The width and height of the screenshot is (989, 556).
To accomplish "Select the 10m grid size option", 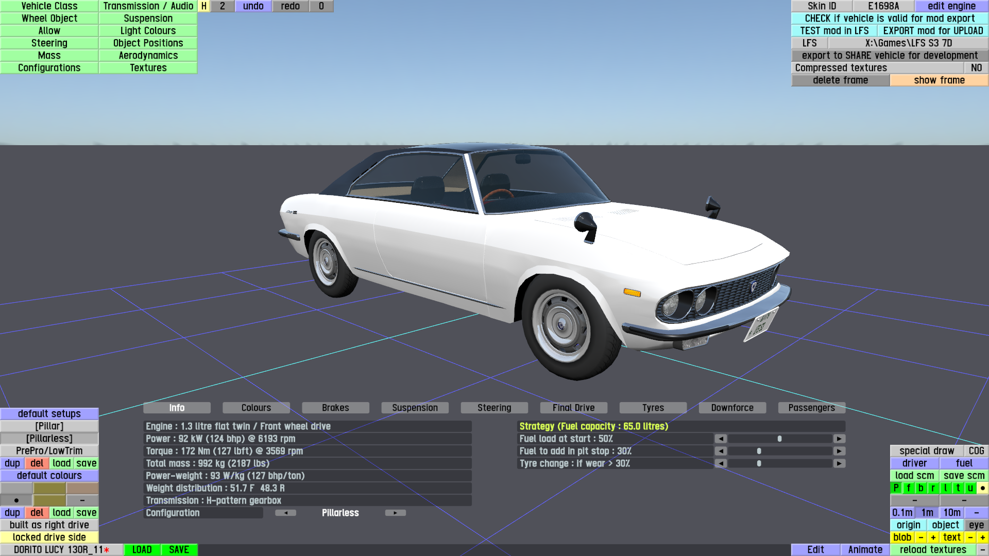I will (951, 513).
